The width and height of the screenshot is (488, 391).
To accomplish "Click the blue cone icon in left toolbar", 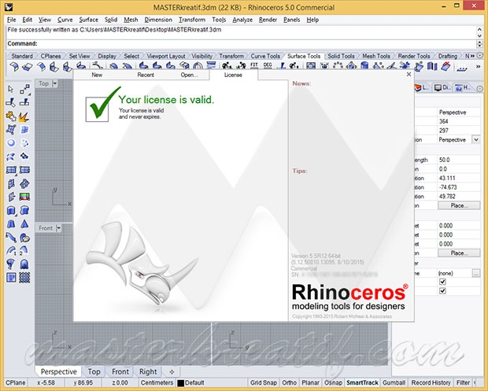I will pyautogui.click(x=24, y=223).
